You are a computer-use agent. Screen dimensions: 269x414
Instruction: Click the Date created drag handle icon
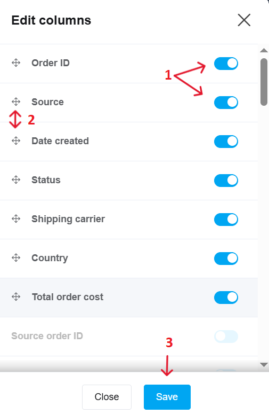pos(16,140)
